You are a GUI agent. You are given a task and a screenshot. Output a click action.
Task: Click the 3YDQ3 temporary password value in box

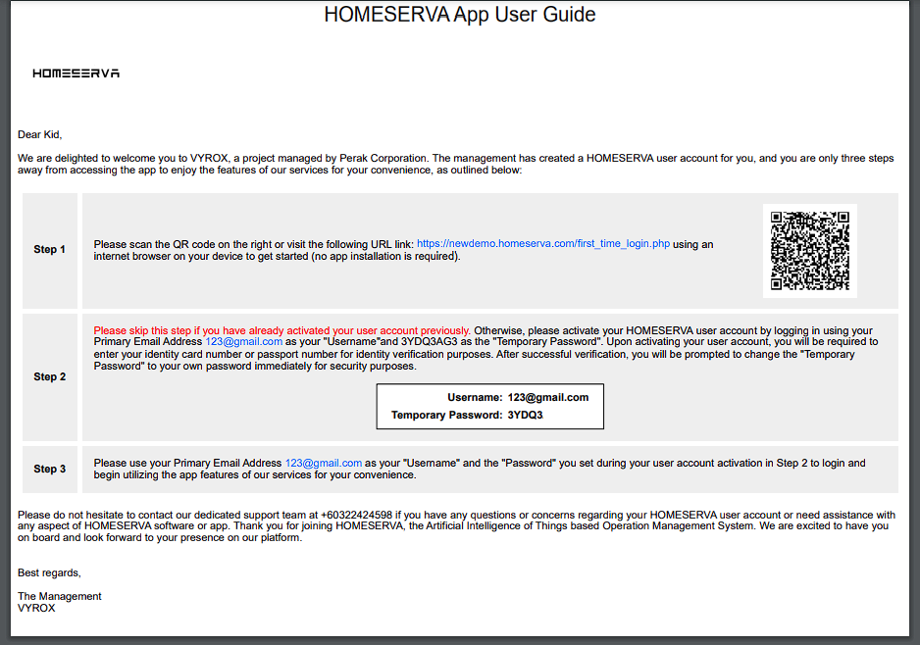(525, 416)
